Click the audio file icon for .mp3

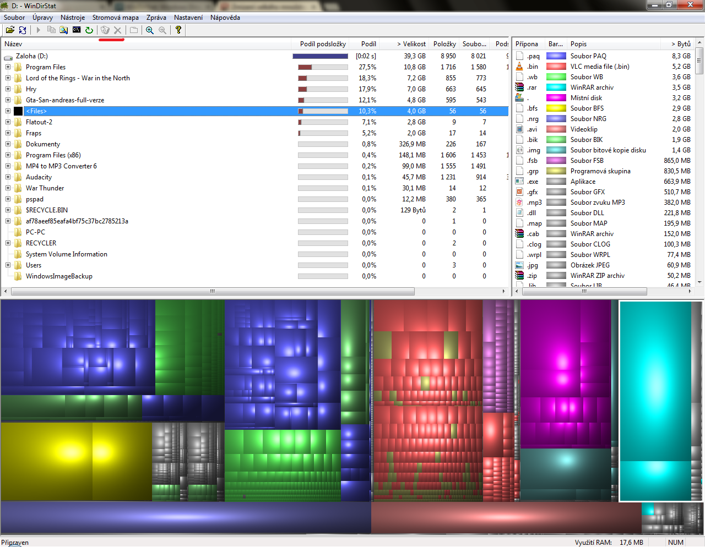click(x=519, y=202)
